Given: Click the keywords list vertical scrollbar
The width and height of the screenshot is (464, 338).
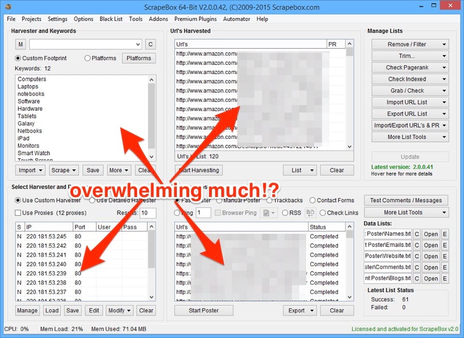Looking at the screenshot, I should pos(152,117).
